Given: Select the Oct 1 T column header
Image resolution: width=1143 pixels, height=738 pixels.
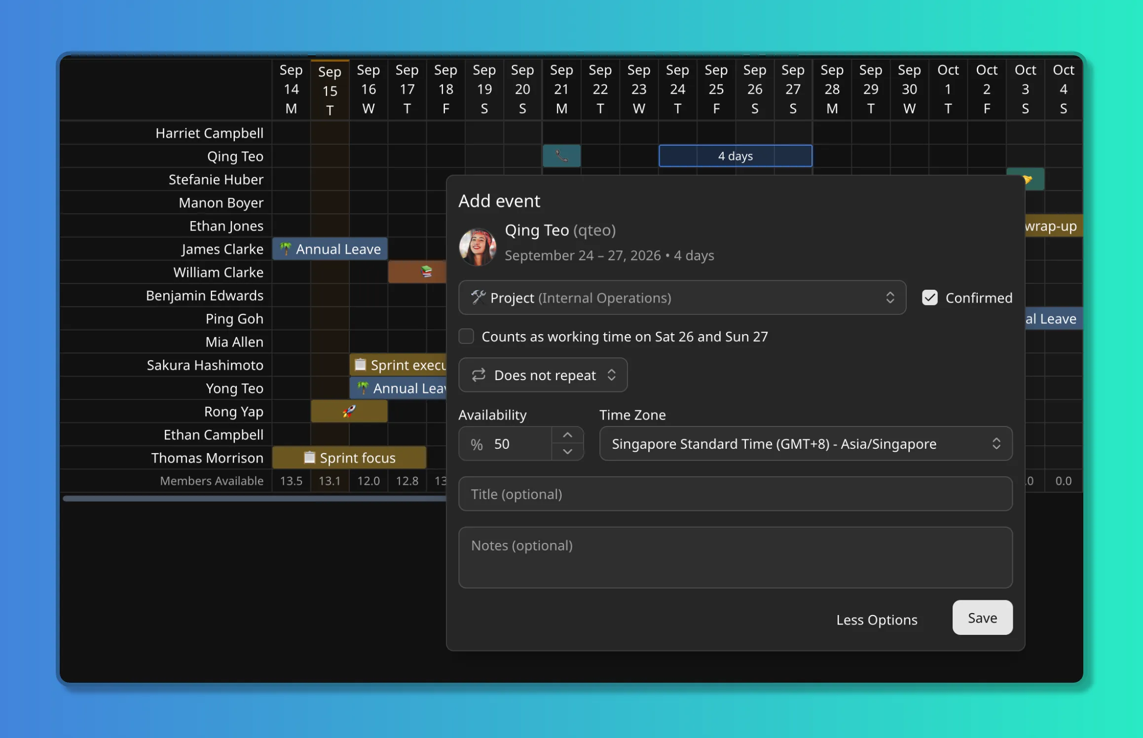Looking at the screenshot, I should point(948,89).
